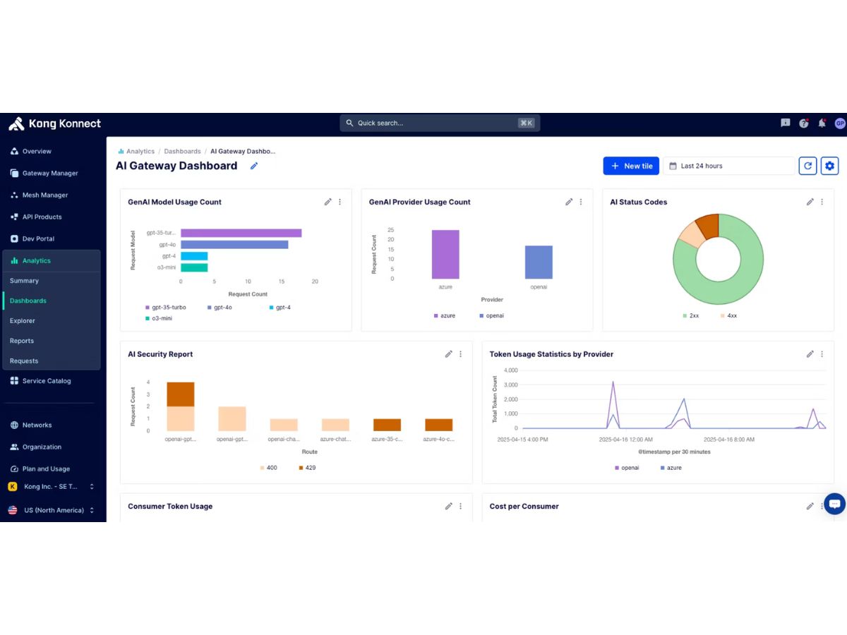Open the Overview page icon in sidebar
Screen dimensions: 847x635
[x=15, y=151]
